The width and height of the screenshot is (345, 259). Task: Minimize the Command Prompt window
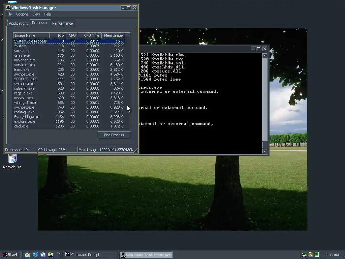[x=253, y=49]
